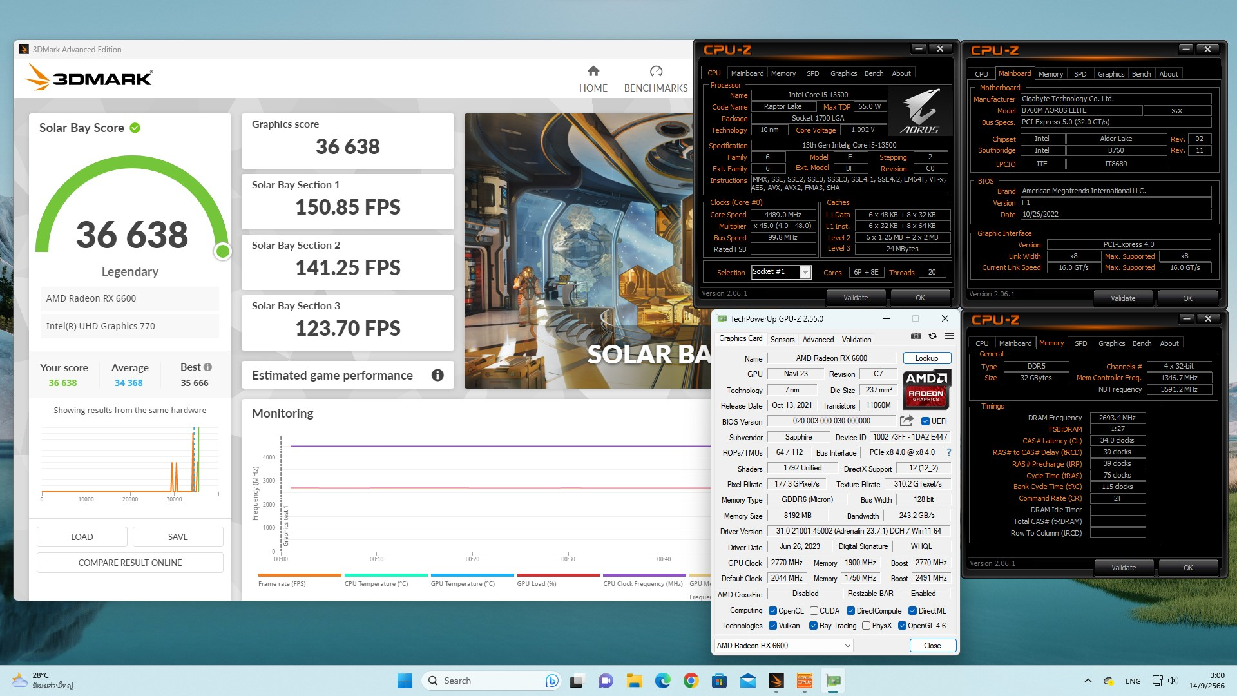The image size is (1237, 696).
Task: Click the LOAD button in 3DMark
Action: click(82, 537)
